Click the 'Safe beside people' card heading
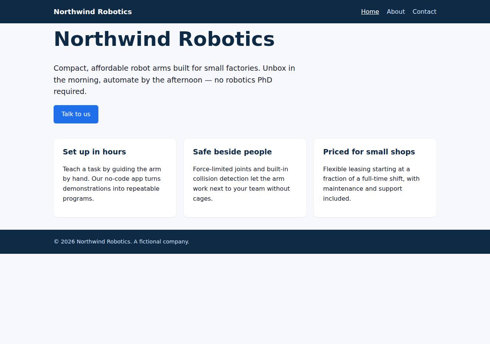Viewport: 490px width, 344px height. [x=232, y=152]
